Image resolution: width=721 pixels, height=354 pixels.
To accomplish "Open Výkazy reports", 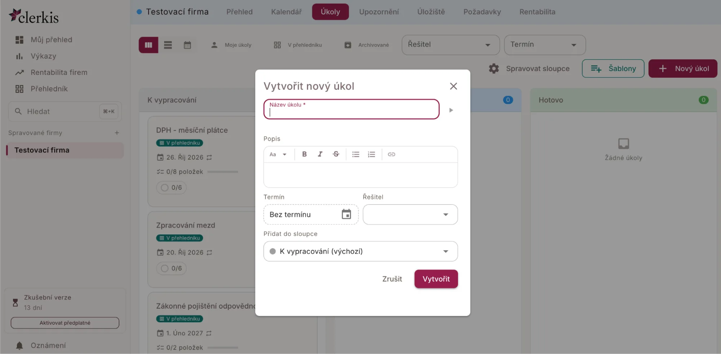I will click(43, 56).
